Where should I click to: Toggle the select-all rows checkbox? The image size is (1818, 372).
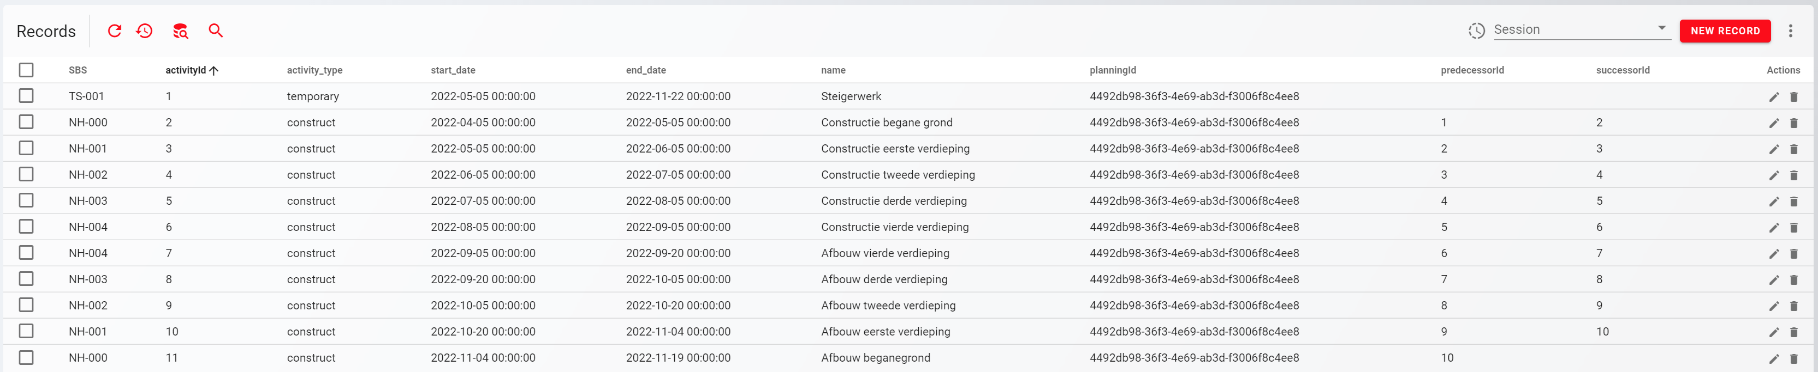pos(26,70)
